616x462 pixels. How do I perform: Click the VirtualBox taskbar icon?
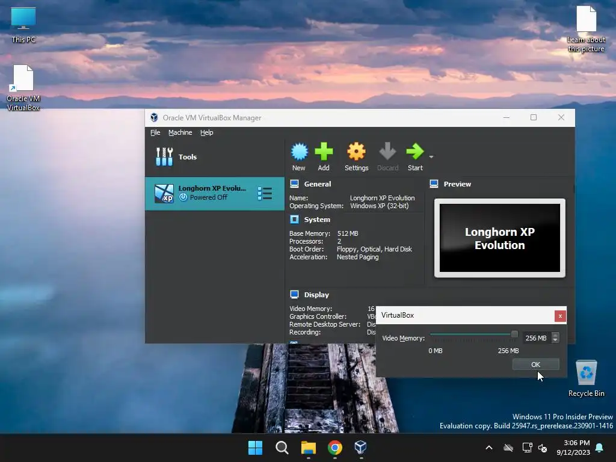[x=361, y=448]
